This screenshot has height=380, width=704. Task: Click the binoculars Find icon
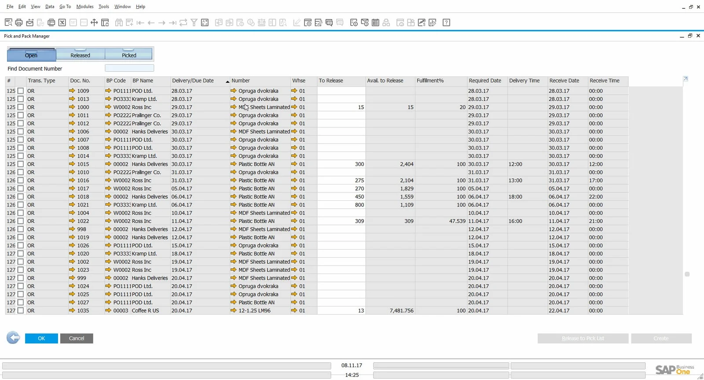point(119,22)
